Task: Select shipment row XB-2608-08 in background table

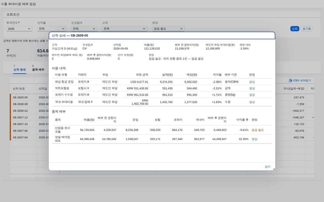Action: [x=20, y=104]
